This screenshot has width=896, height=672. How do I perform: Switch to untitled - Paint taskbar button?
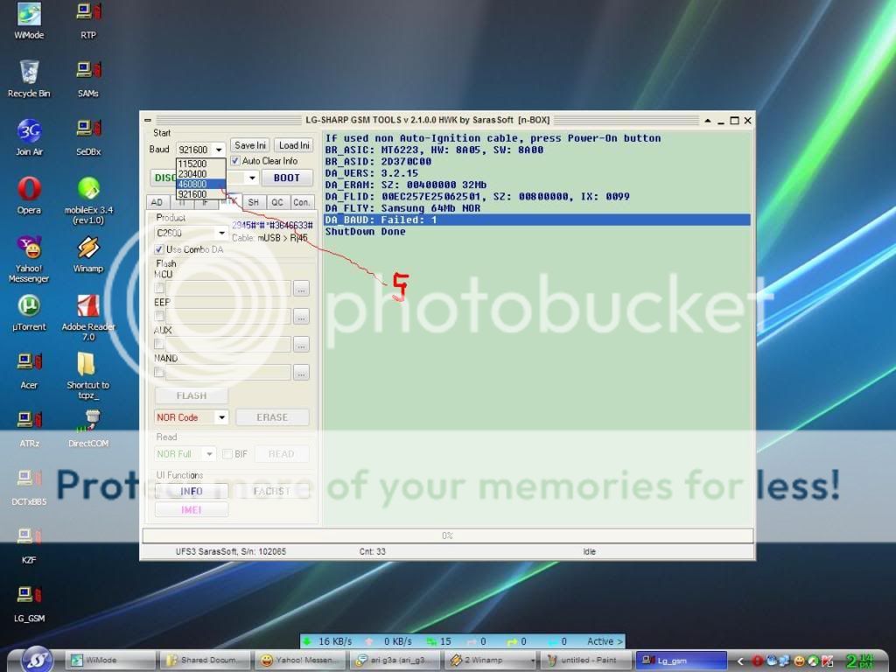(x=584, y=660)
